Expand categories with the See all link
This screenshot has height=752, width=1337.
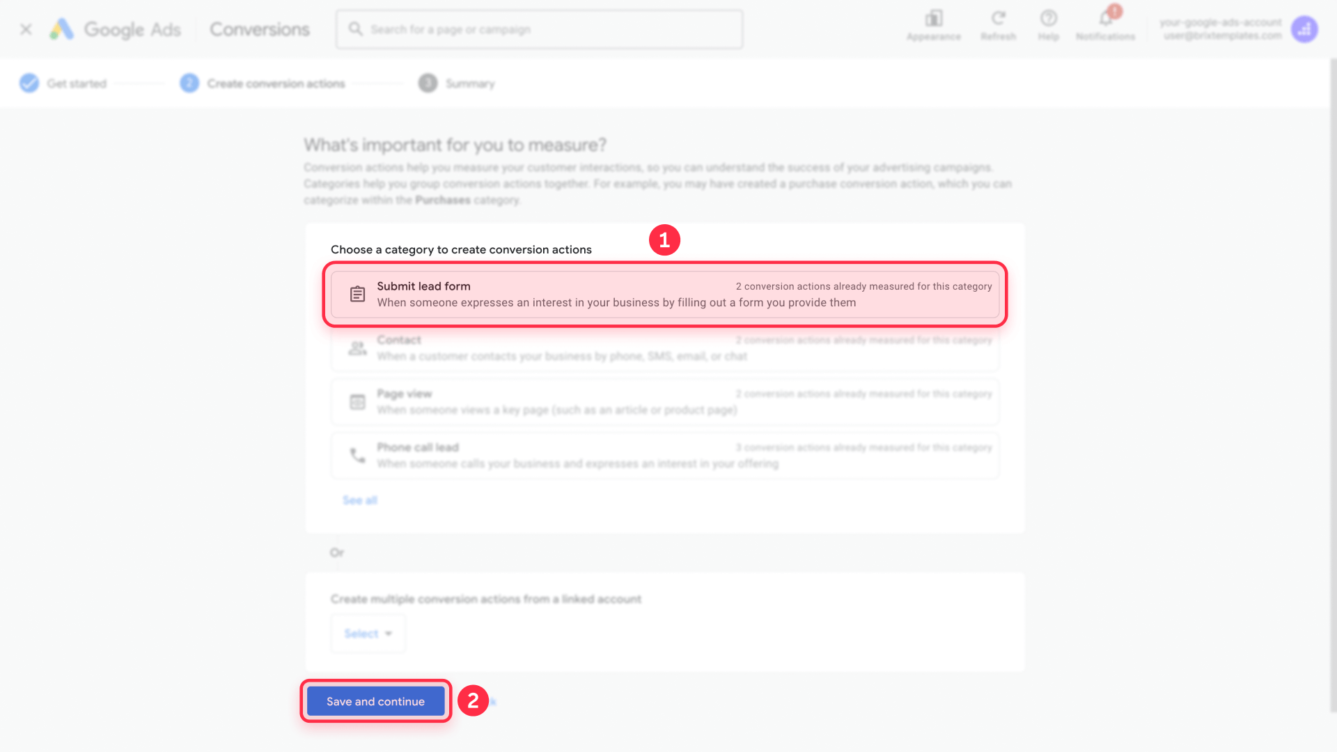[359, 499]
